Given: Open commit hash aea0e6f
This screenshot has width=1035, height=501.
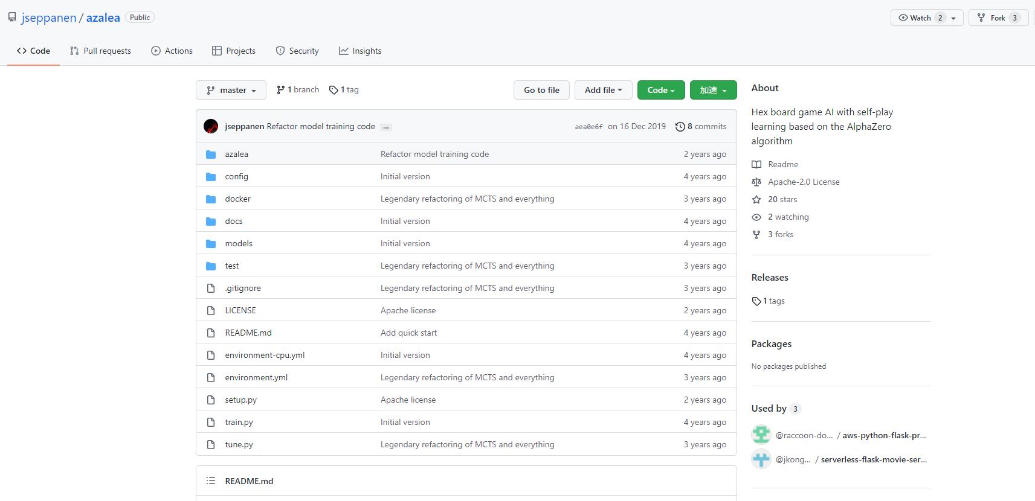Looking at the screenshot, I should (x=588, y=127).
